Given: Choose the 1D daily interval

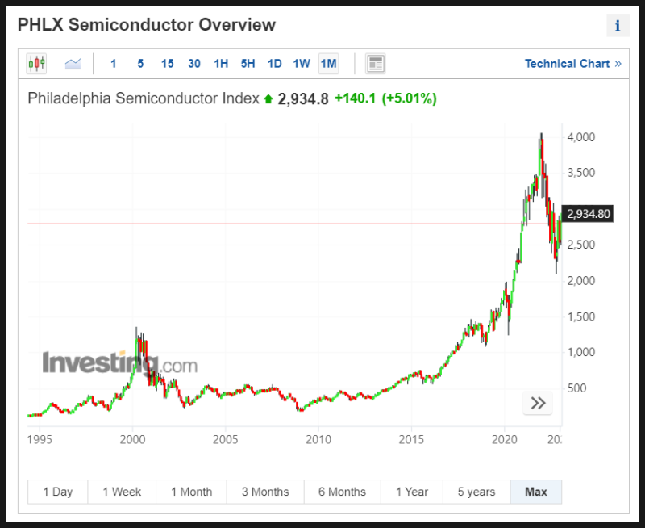Looking at the screenshot, I should tap(274, 64).
